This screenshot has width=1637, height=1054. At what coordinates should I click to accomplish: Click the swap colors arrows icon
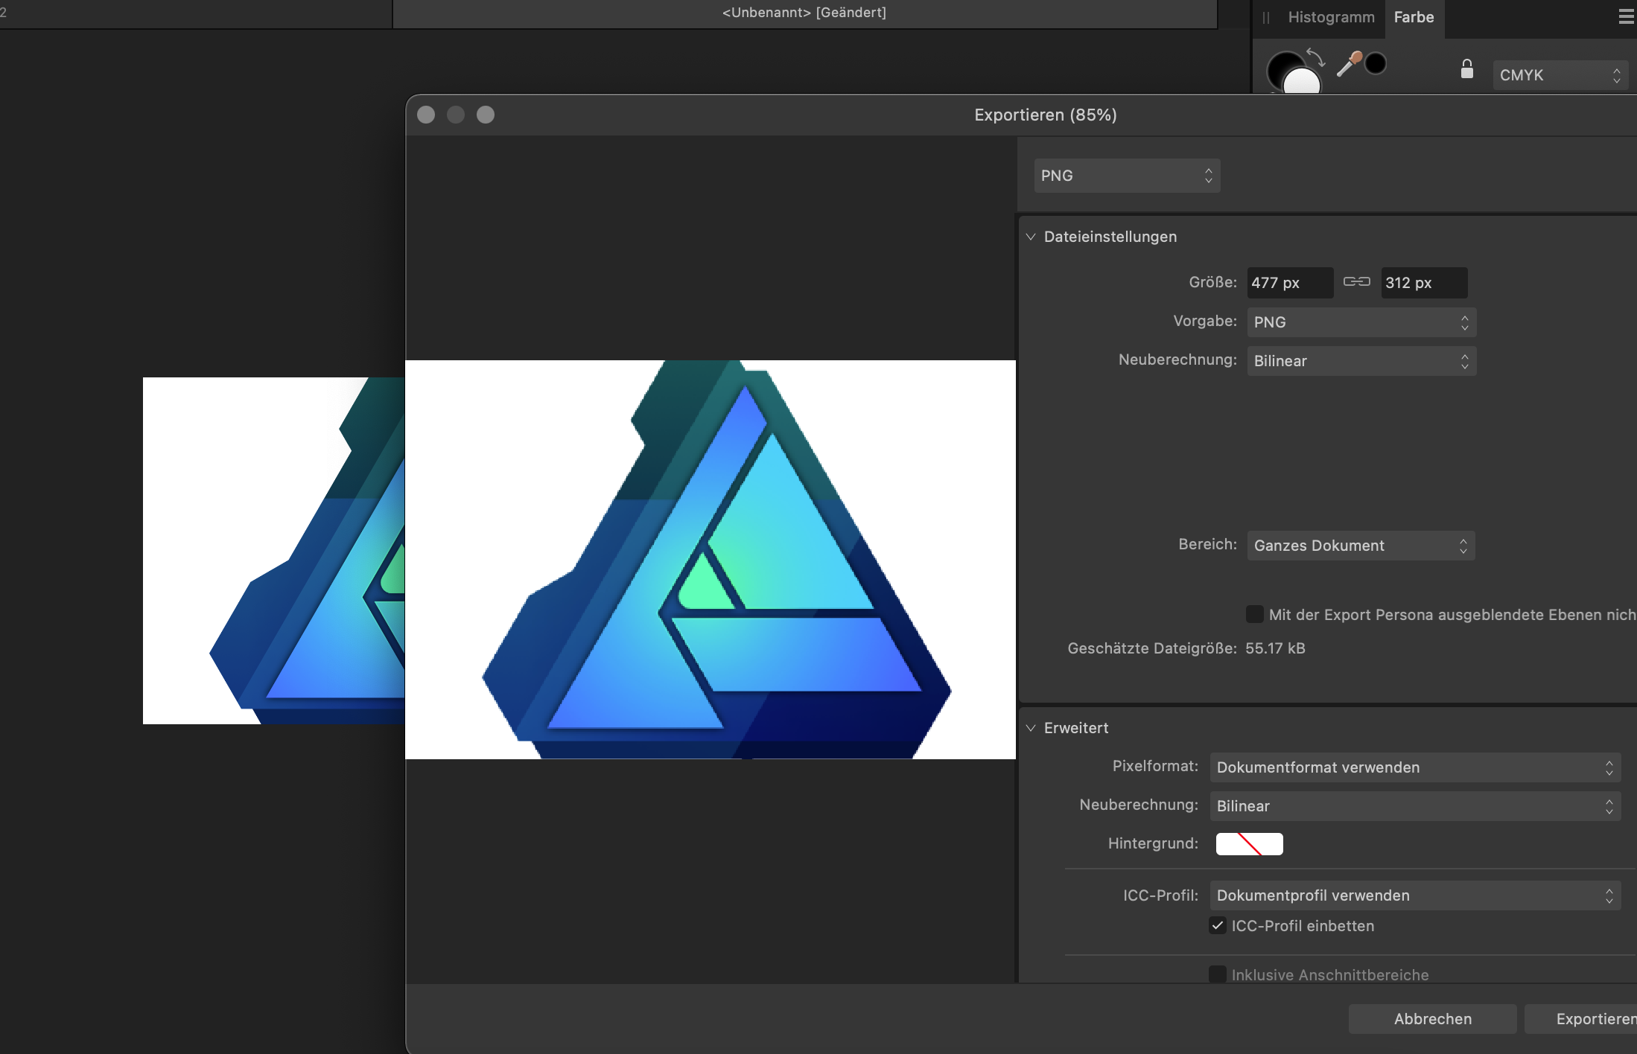(x=1315, y=57)
